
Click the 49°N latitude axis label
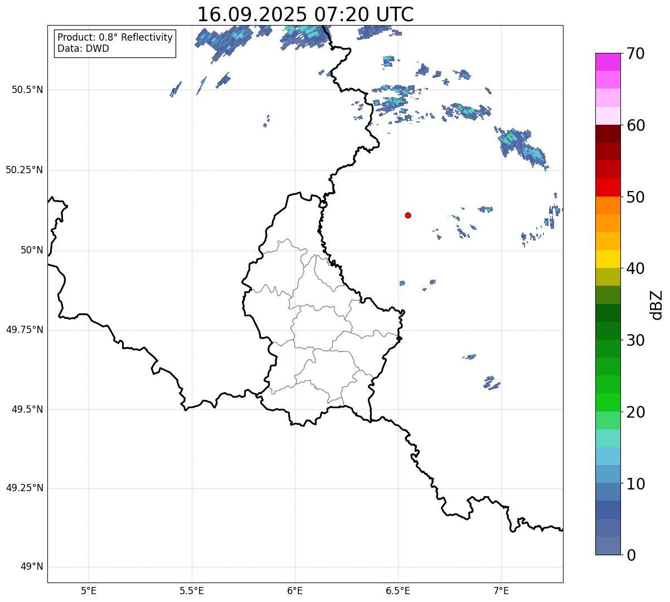(31, 567)
